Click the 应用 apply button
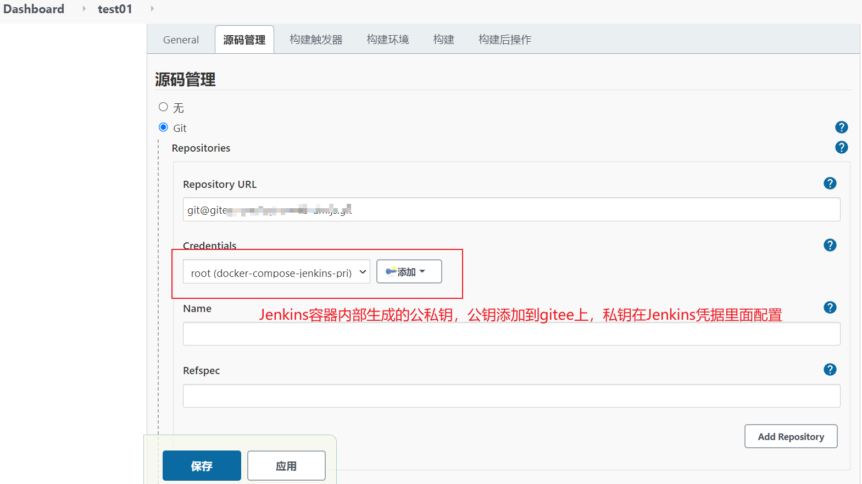The height and width of the screenshot is (484, 862). 286,466
